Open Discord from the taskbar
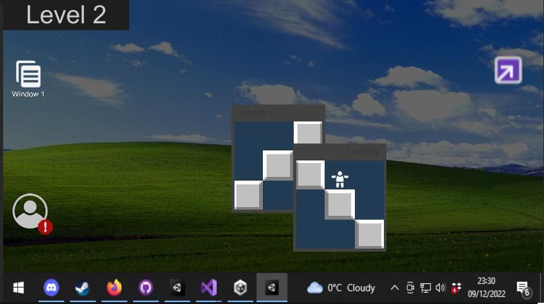544x304 pixels. point(51,288)
